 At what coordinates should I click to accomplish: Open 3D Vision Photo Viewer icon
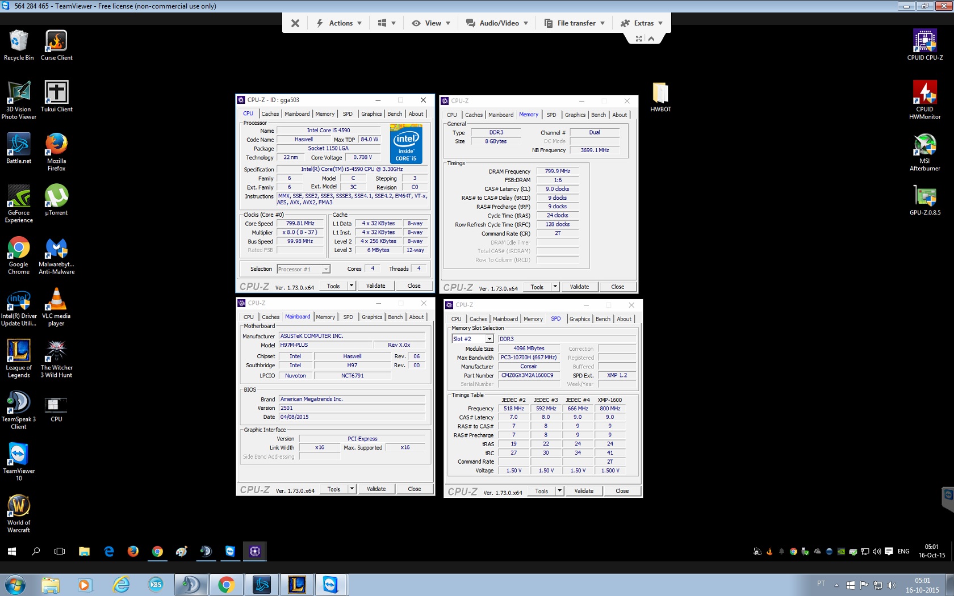[x=19, y=100]
